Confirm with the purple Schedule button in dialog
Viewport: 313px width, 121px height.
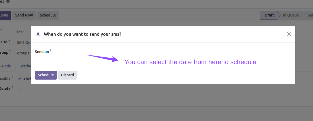[x=46, y=75]
